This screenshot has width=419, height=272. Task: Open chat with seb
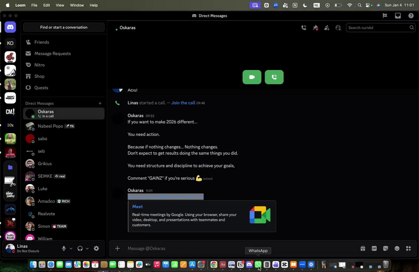click(x=64, y=151)
